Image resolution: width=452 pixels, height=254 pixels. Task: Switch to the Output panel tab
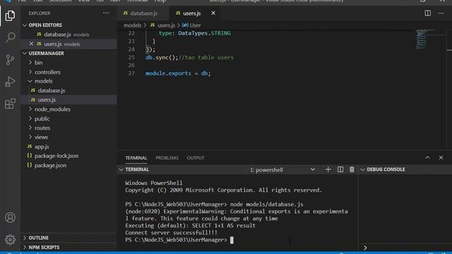tap(195, 158)
